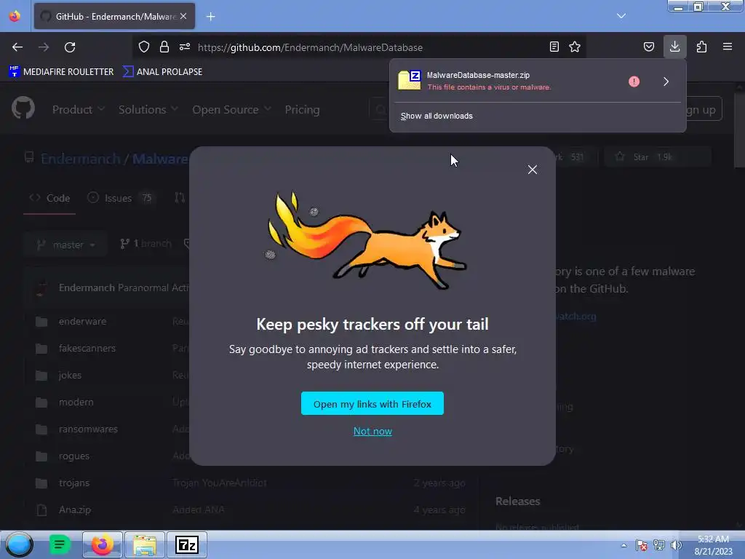Open the rogues folder

(73, 456)
